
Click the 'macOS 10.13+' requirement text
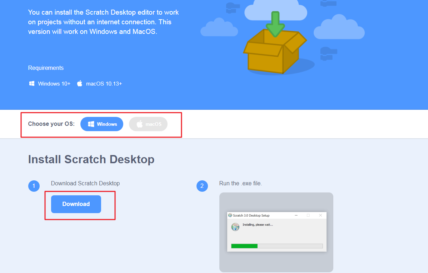(x=104, y=84)
